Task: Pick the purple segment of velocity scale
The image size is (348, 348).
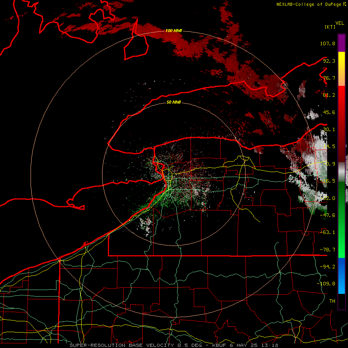Action: pos(341,43)
